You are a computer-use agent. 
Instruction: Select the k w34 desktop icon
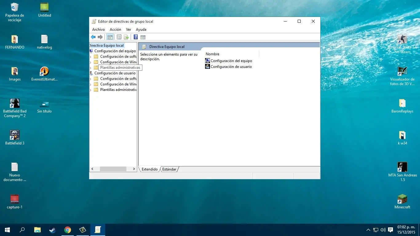(402, 138)
